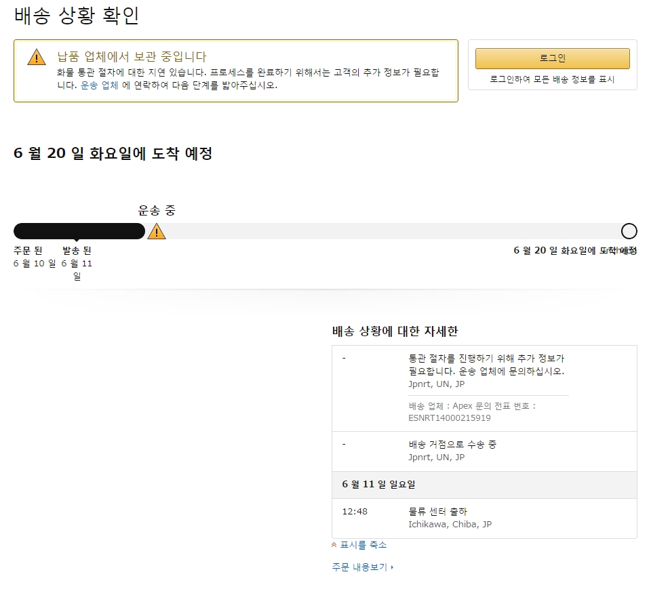Image resolution: width=649 pixels, height=589 pixels.
Task: Click the black filled progress bar segment
Action: coord(79,231)
